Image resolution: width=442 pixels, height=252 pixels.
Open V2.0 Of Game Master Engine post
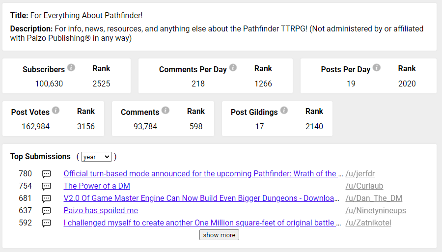(201, 198)
